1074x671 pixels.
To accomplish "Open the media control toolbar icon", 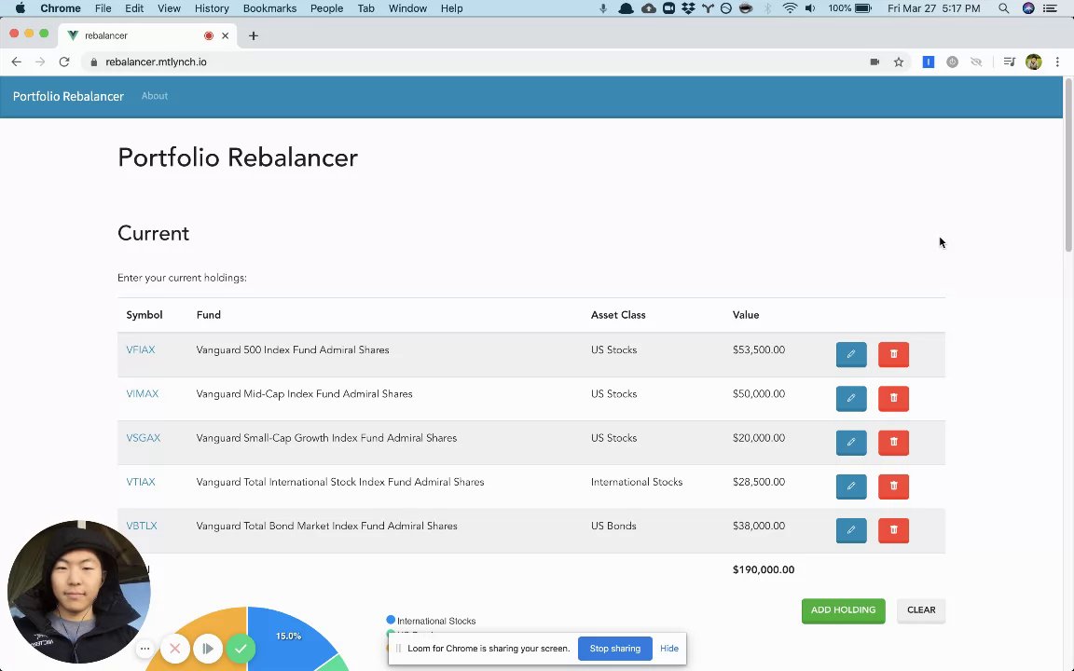I will pyautogui.click(x=1009, y=62).
